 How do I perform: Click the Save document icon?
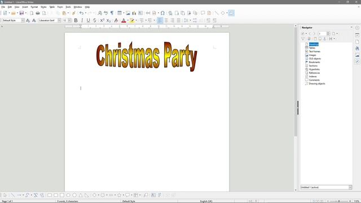(x=21, y=13)
